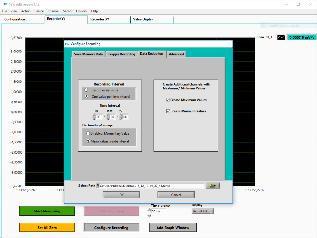Open the Advanced tab

176,54
